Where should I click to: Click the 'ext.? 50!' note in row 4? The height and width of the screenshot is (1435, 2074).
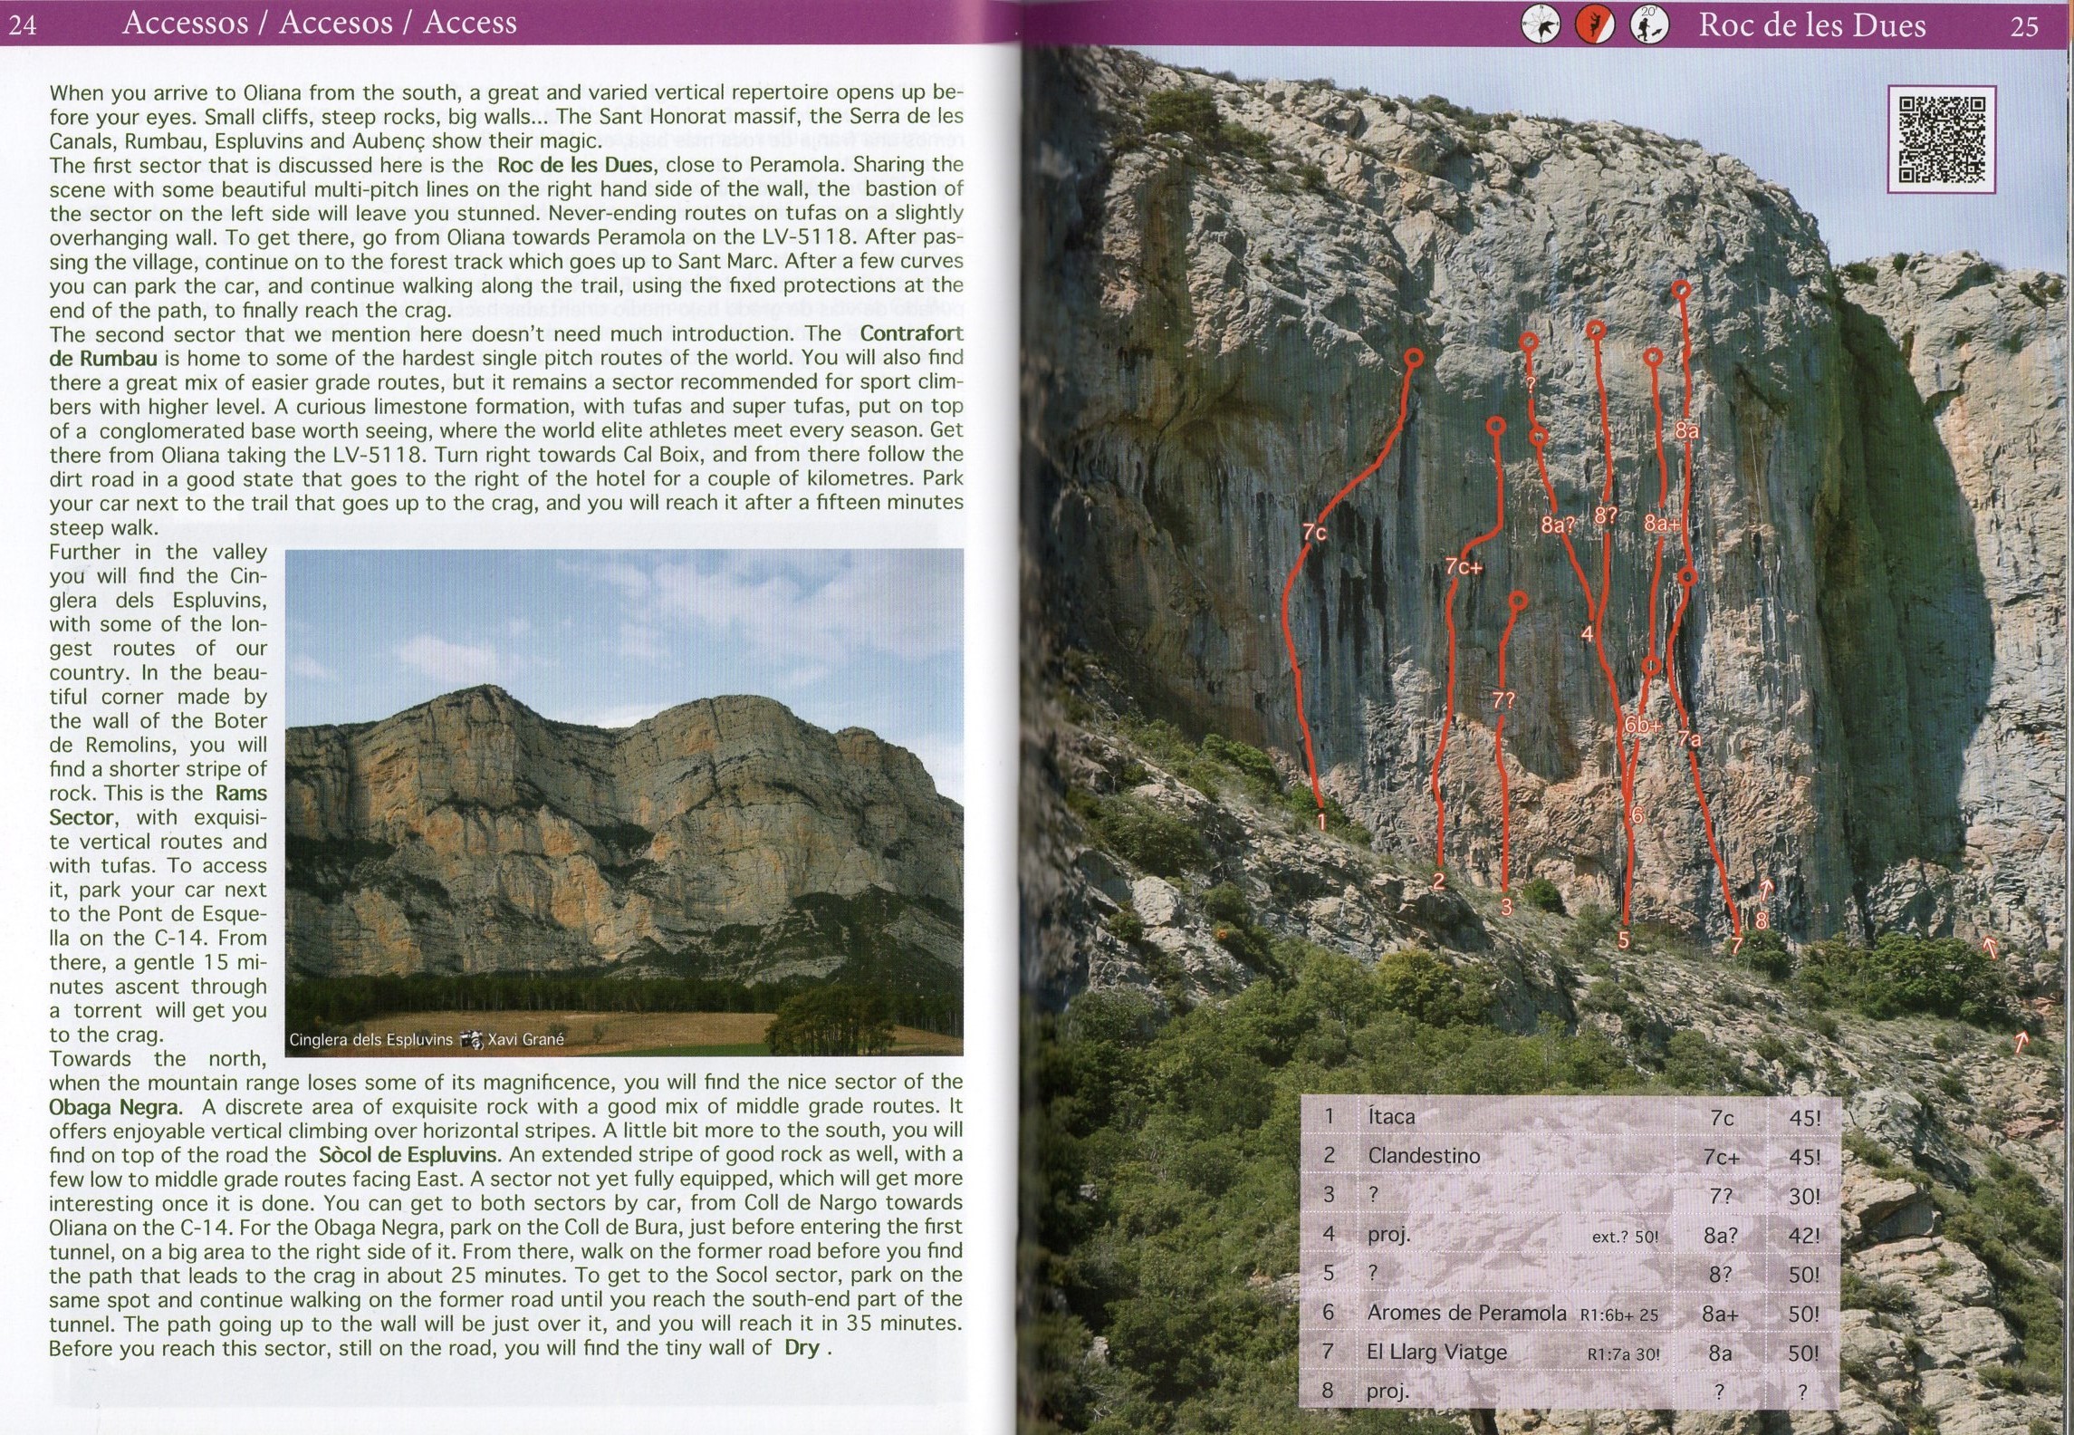point(1625,1236)
